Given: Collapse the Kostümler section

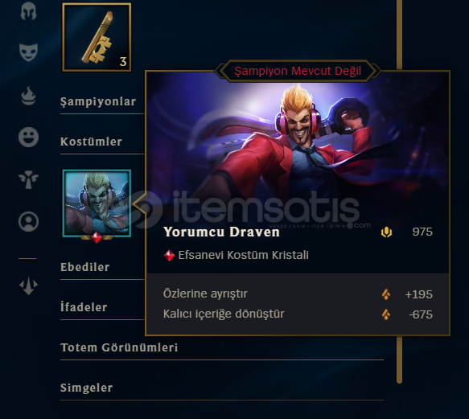Looking at the screenshot, I should [91, 142].
